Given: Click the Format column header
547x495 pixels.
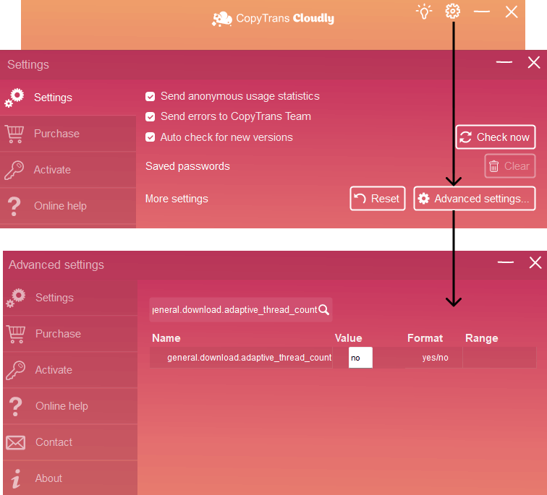Looking at the screenshot, I should [425, 338].
